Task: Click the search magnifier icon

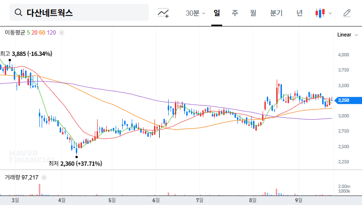Action: point(18,12)
